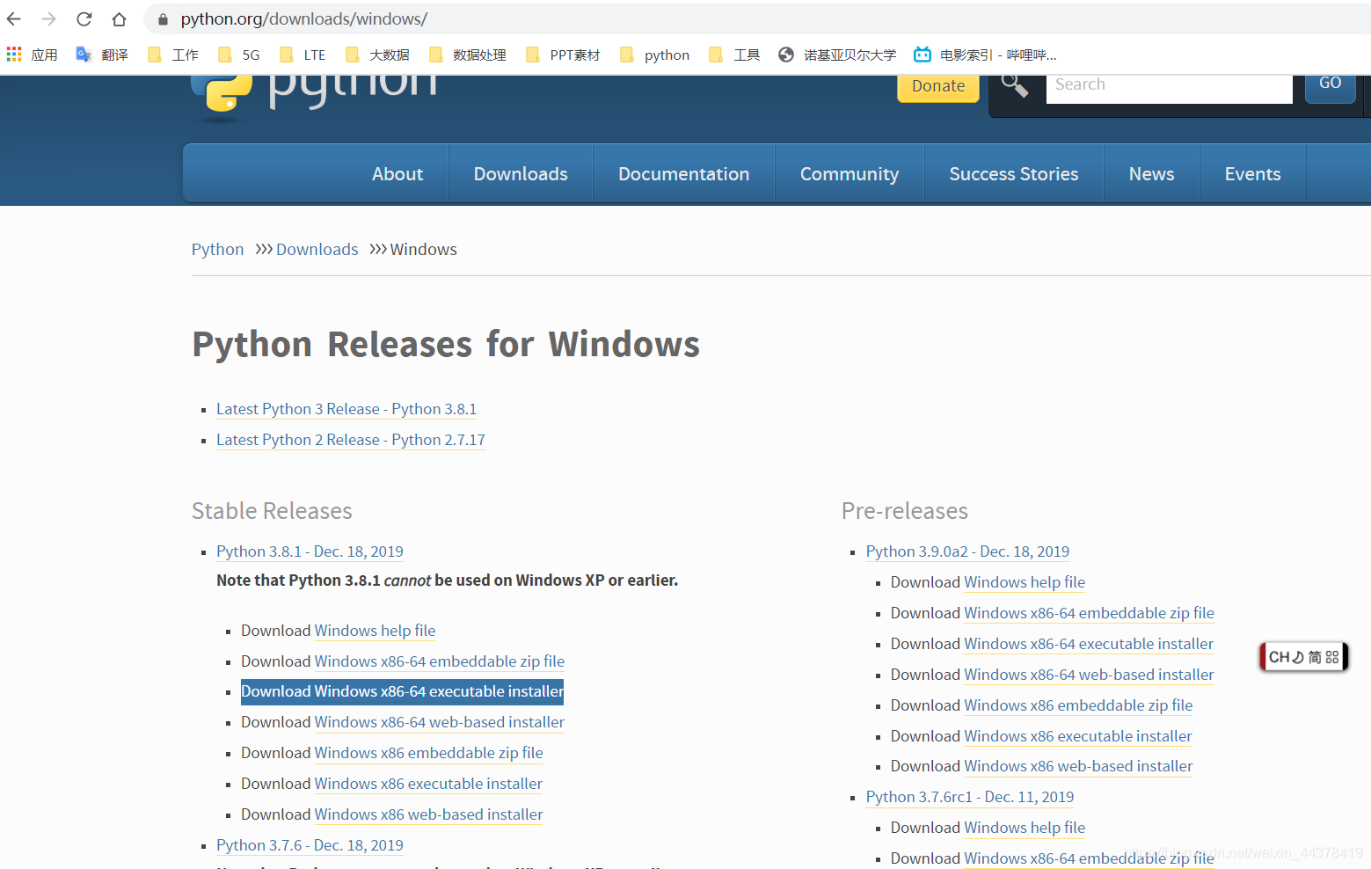Click the CH input method indicator
1371x869 pixels.
(1303, 657)
